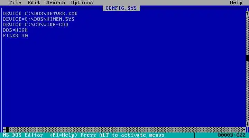Screen dimensions: 249x138
Task: Click the F1=Help shortcut in status bar
Action: (x=64, y=135)
